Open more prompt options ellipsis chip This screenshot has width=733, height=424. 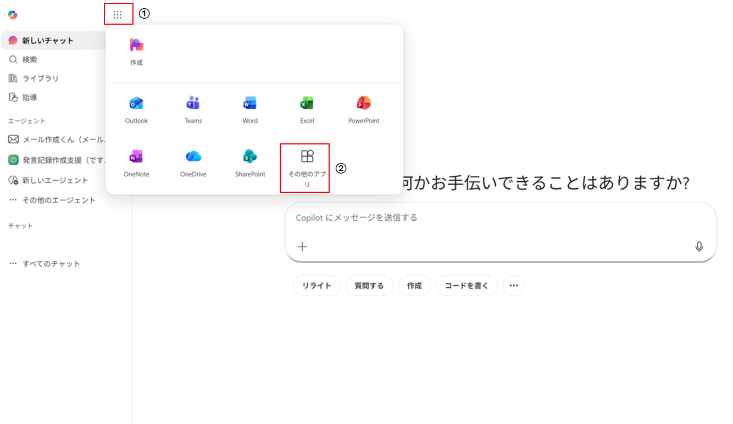click(514, 286)
